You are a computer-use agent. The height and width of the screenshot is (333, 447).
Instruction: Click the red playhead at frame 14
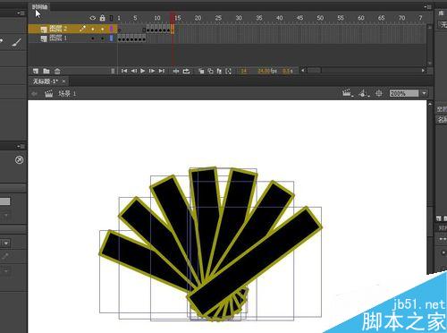(x=172, y=18)
